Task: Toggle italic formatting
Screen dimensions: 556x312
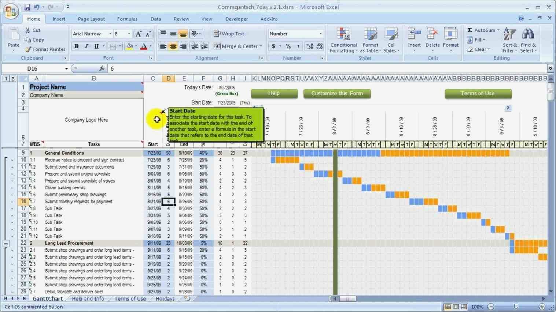Action: click(x=86, y=46)
